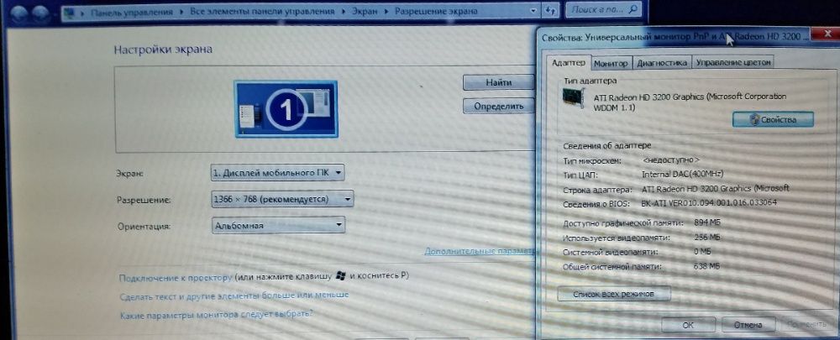Screen dimensions: 840x340
Task: Open Подключение к проектору link
Action: (176, 278)
